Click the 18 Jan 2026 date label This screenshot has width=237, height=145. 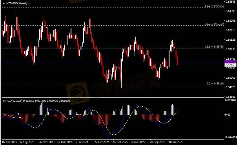[176, 142]
